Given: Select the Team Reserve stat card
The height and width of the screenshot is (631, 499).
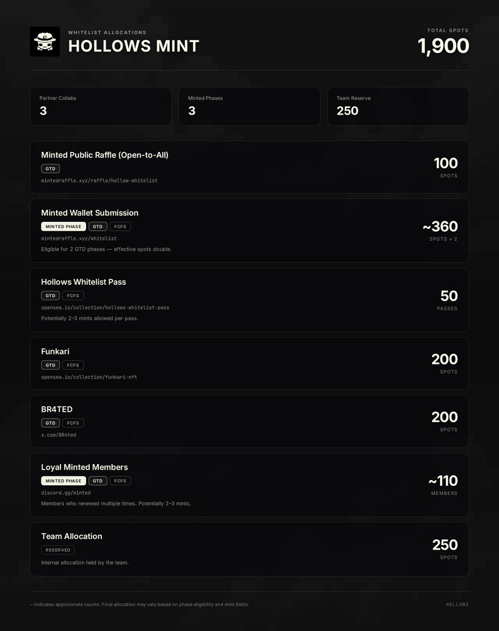Looking at the screenshot, I should coord(398,106).
